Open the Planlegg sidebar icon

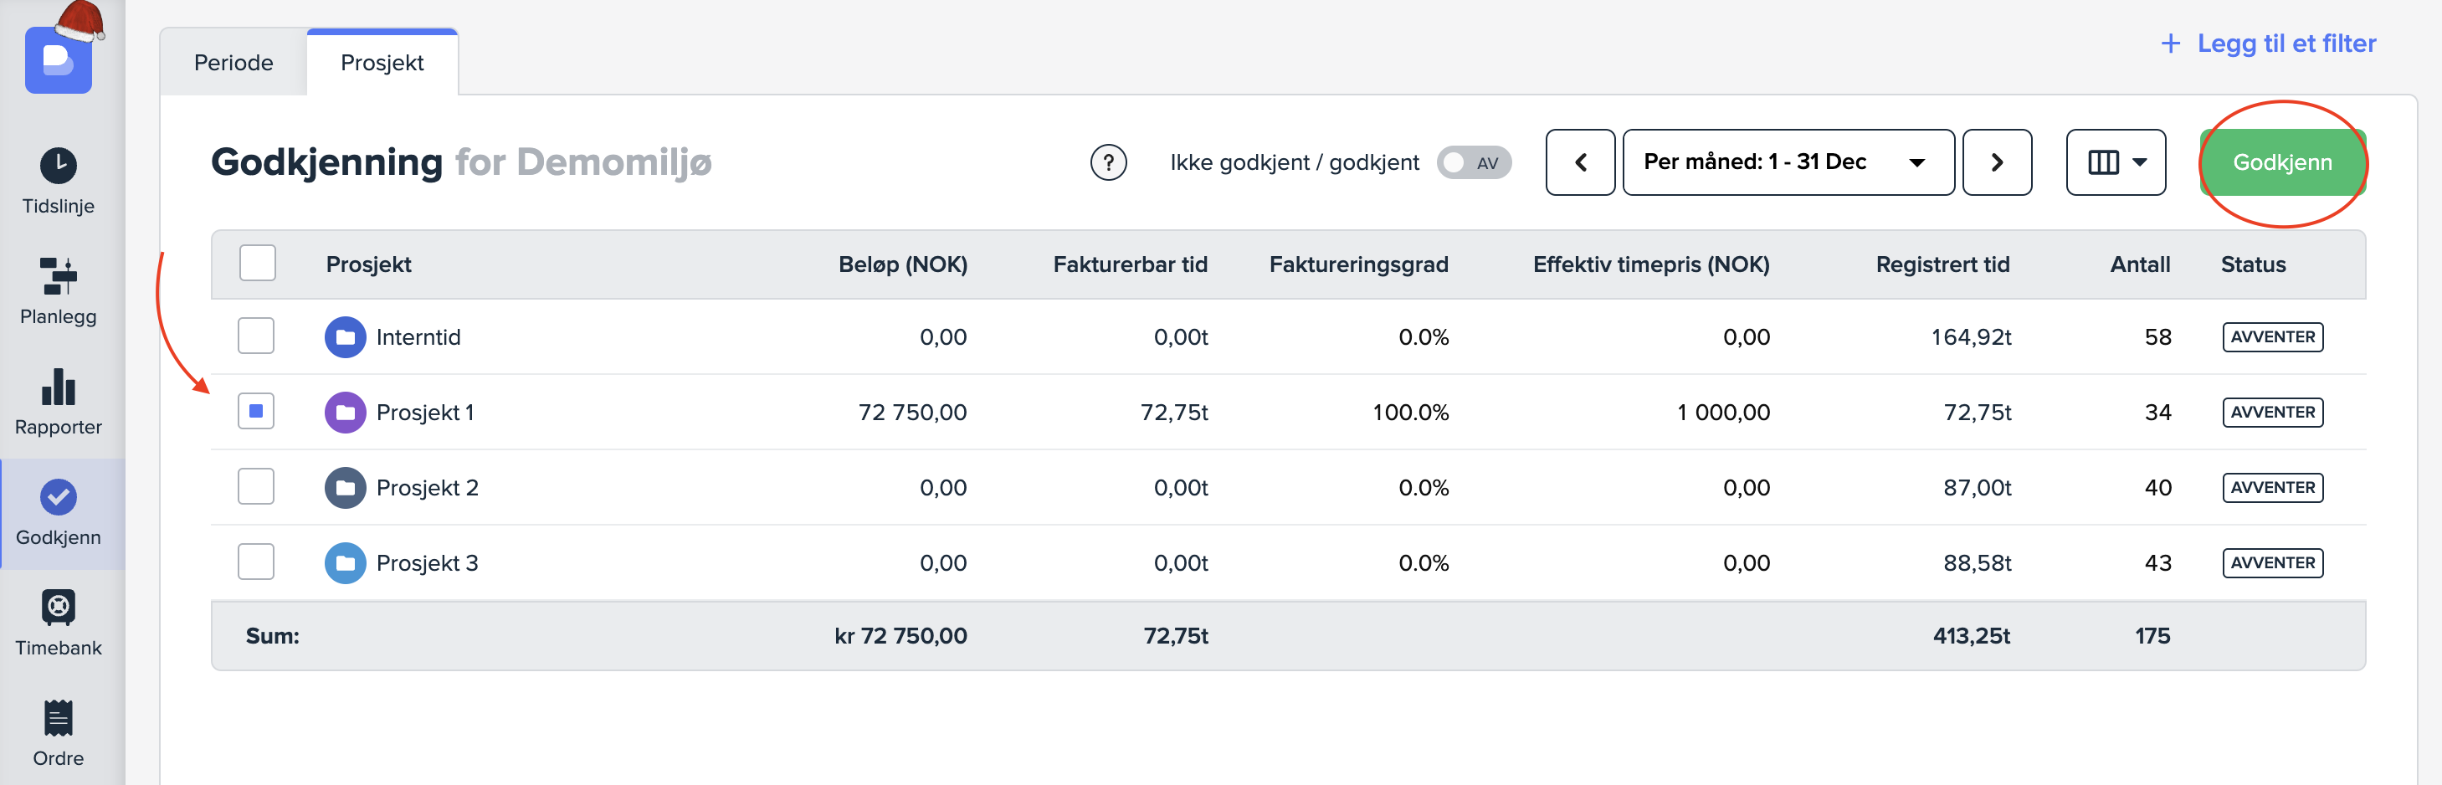pos(58,276)
